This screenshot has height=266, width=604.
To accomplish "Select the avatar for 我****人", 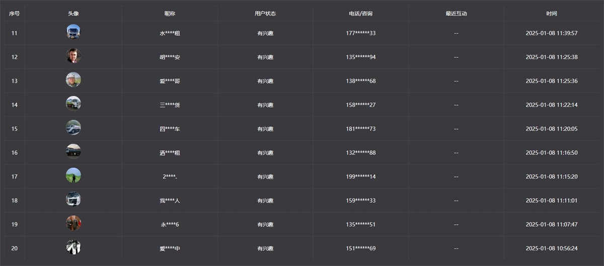I will coord(73,199).
